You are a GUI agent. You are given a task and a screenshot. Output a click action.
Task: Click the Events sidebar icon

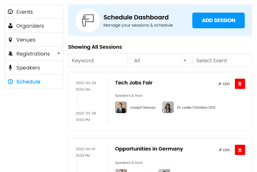coord(10,12)
